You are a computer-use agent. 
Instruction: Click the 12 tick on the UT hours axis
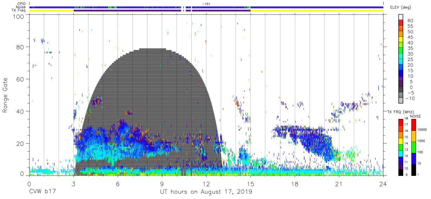click(x=206, y=184)
